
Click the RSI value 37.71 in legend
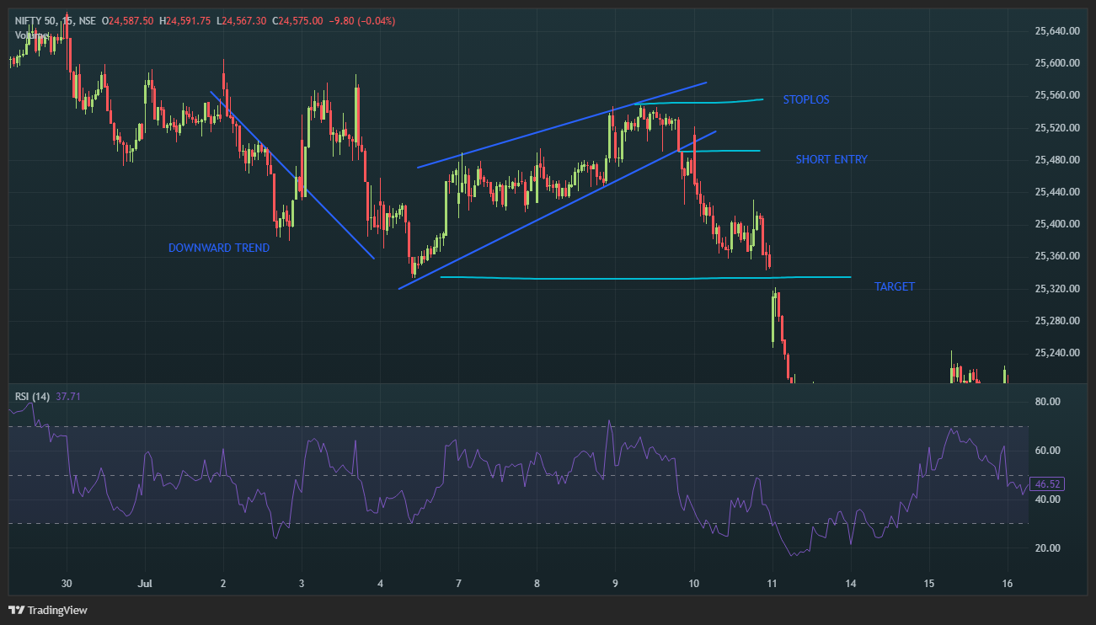coord(67,396)
